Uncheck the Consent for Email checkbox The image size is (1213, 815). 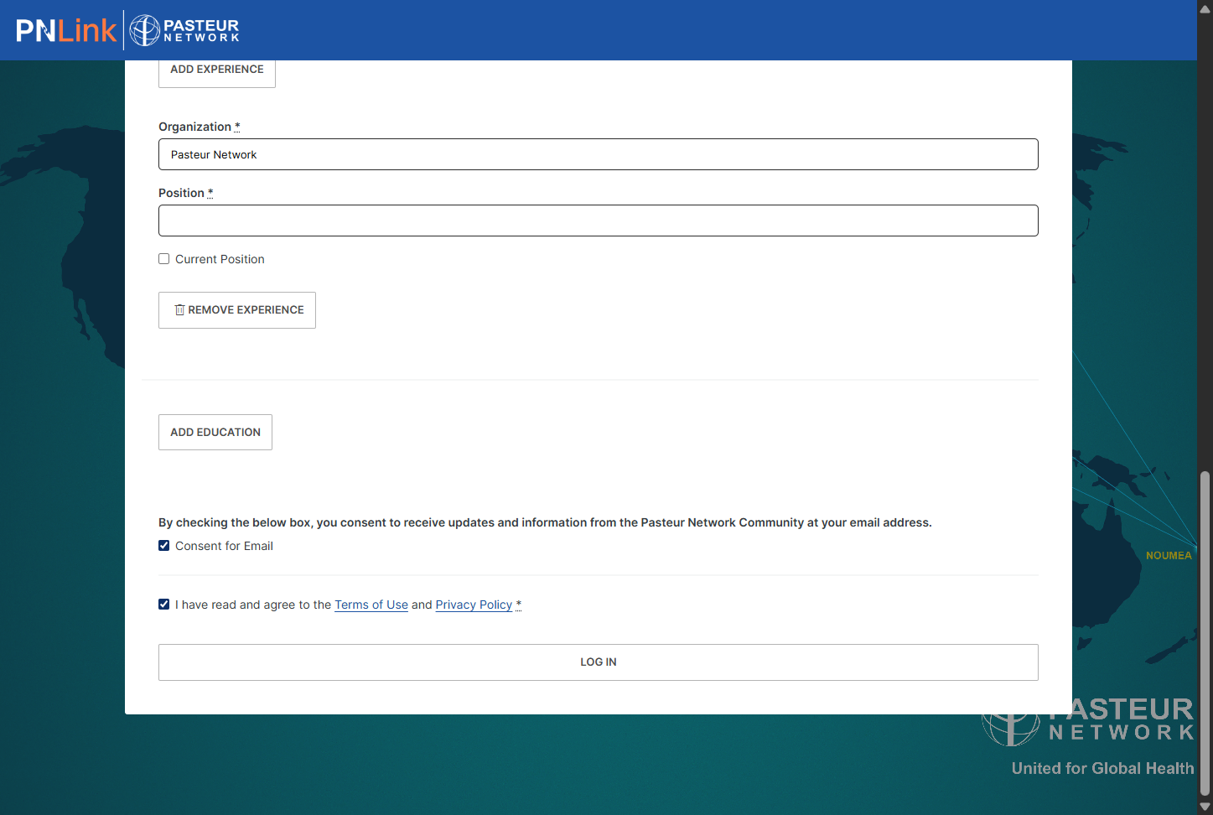(x=164, y=546)
